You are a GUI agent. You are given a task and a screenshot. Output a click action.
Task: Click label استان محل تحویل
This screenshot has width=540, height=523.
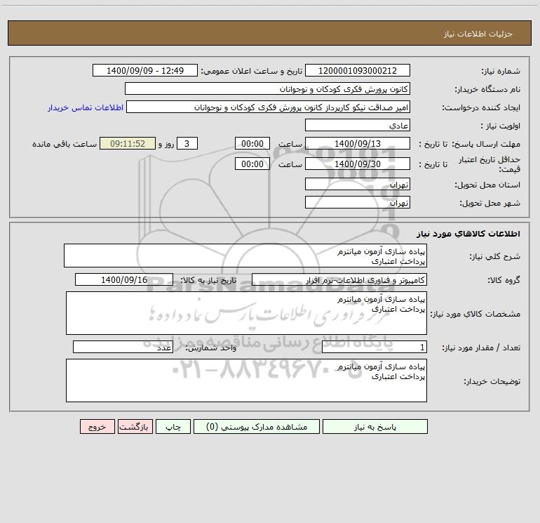tap(487, 185)
